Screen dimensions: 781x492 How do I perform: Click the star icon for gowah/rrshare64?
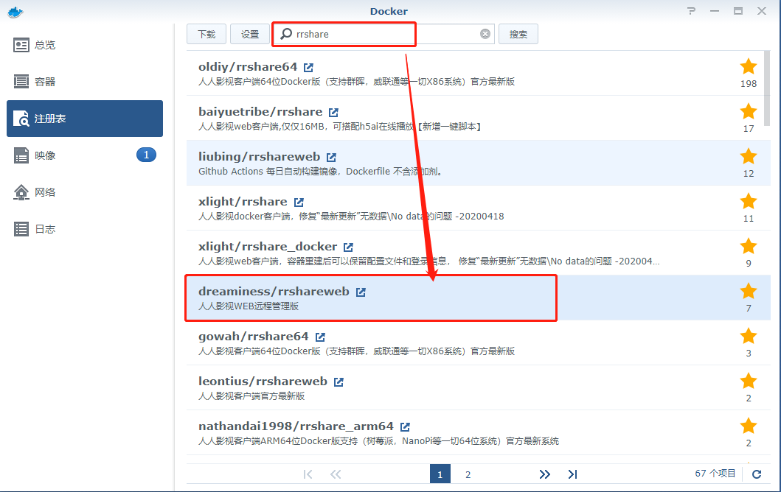click(x=748, y=336)
